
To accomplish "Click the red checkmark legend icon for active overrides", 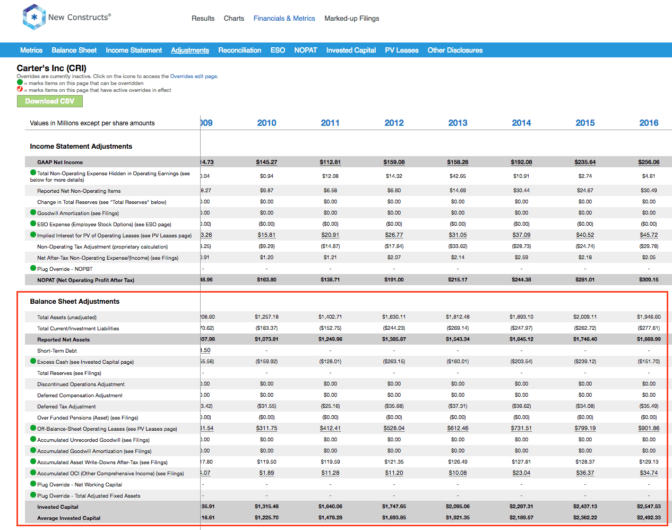I will (20, 89).
